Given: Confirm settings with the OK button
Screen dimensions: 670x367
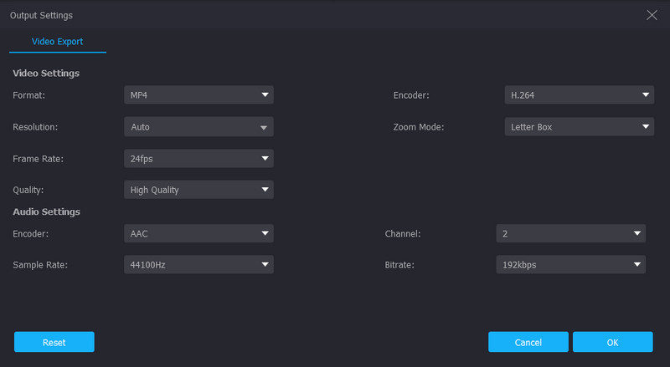Looking at the screenshot, I should (612, 342).
